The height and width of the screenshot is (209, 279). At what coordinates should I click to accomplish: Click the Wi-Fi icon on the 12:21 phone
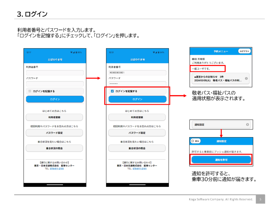click(x=153, y=52)
